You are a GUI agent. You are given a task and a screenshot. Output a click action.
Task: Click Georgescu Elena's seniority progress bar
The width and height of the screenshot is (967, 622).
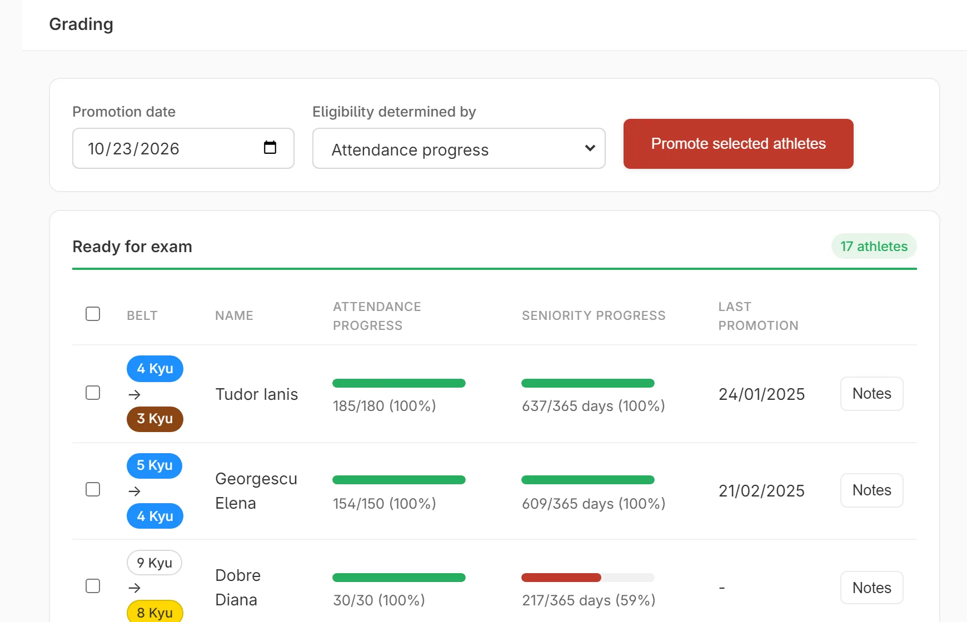click(x=588, y=480)
